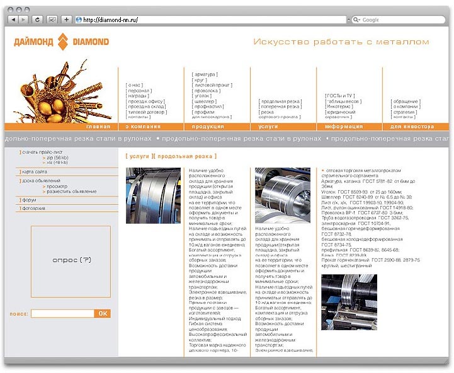Click the globe site icon in address bar
This screenshot has height=373, width=454.
pos(79,20)
